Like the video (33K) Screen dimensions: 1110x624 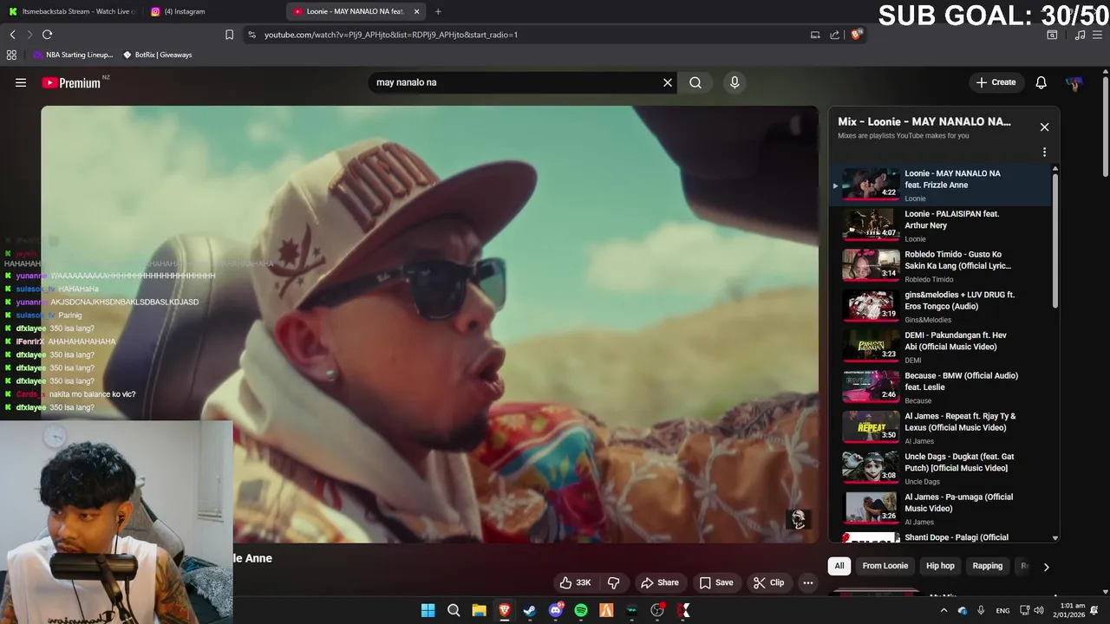575,582
